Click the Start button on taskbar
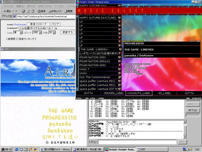This screenshot has width=202, height=152. point(6,149)
